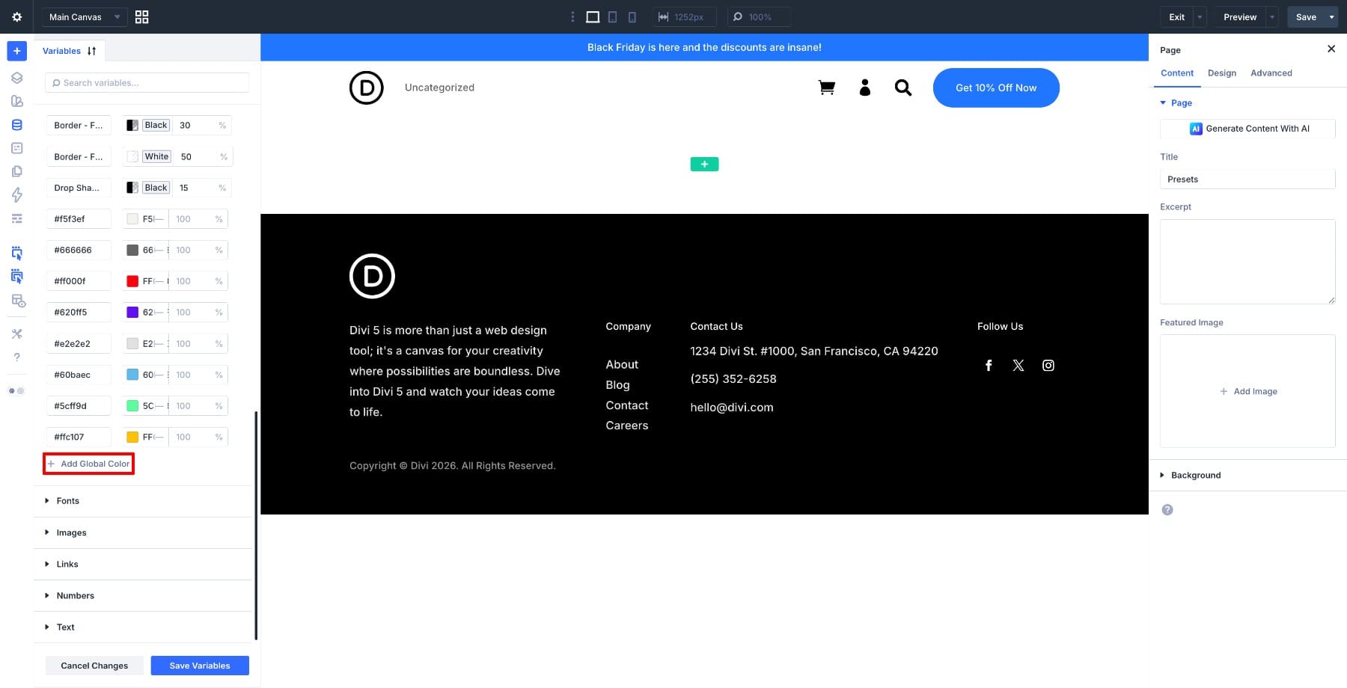Open the Instagram icon in footer
The height and width of the screenshot is (688, 1347).
1048,365
